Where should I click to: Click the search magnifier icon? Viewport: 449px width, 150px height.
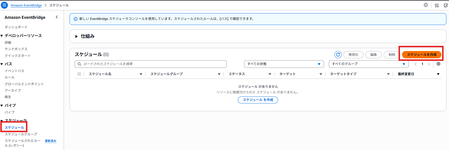click(79, 64)
